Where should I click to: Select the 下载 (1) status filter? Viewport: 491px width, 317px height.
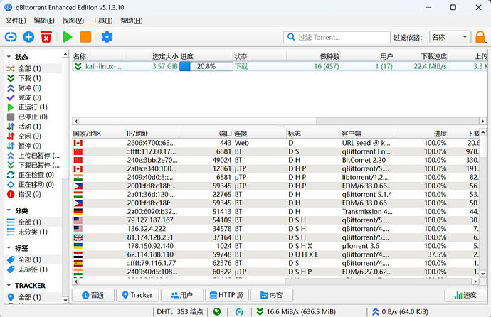tap(29, 78)
